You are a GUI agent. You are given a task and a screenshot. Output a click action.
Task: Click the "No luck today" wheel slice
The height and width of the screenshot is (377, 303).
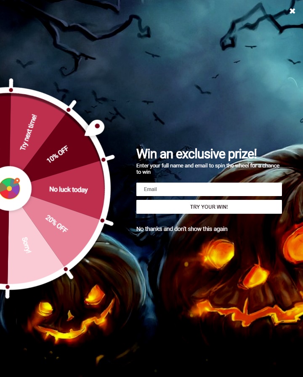click(69, 189)
